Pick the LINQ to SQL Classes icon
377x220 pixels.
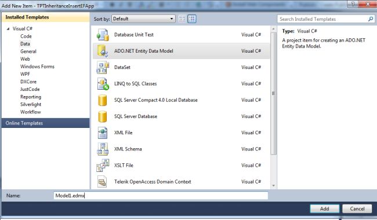point(103,84)
